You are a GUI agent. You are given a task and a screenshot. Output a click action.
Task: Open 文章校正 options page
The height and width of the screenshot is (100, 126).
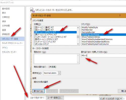[6, 17]
